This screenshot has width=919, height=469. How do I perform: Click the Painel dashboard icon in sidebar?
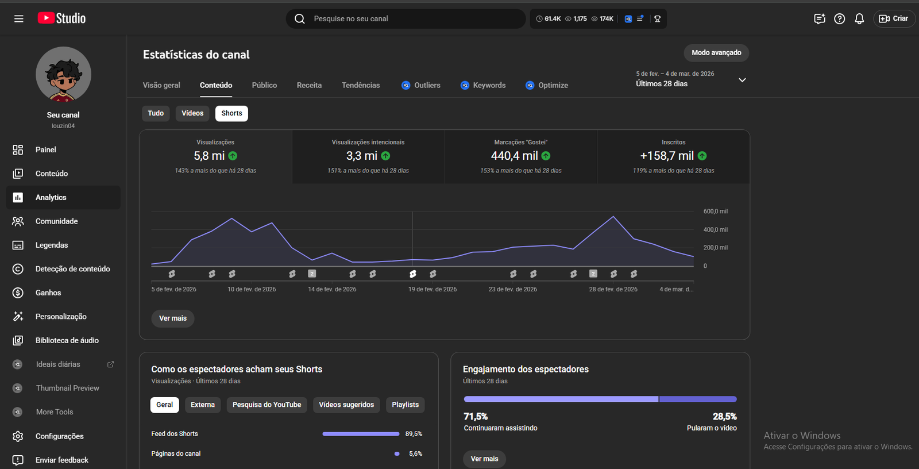(18, 150)
